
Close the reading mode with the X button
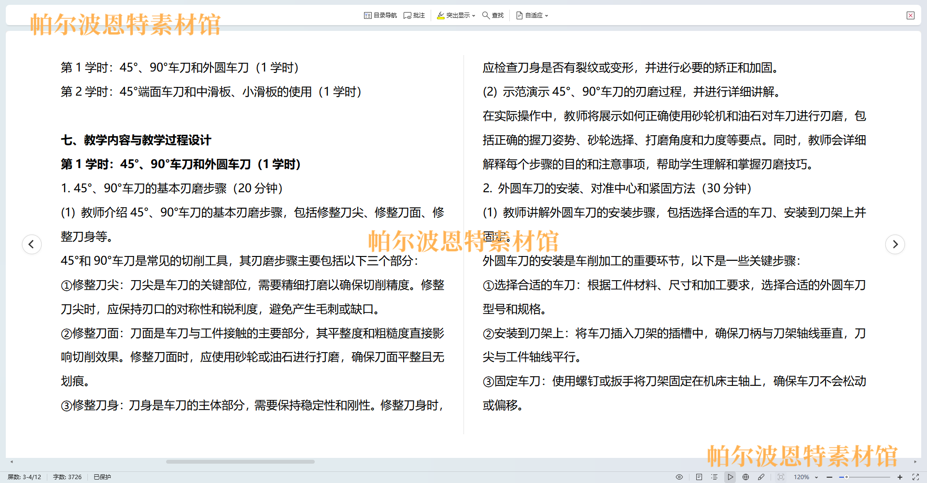pyautogui.click(x=911, y=15)
